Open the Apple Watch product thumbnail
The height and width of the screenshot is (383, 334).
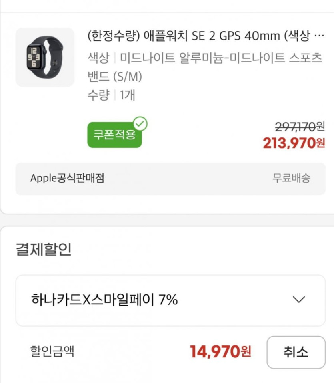(x=45, y=57)
